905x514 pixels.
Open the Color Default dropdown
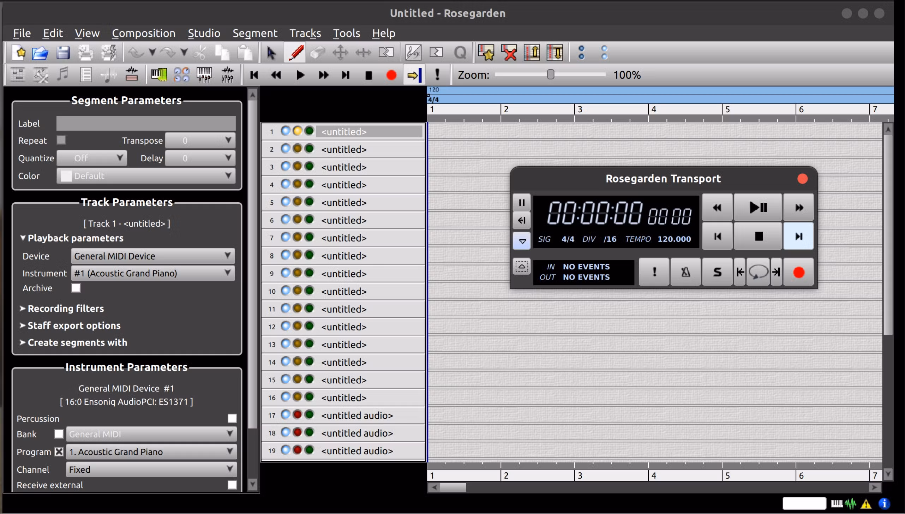pyautogui.click(x=146, y=176)
